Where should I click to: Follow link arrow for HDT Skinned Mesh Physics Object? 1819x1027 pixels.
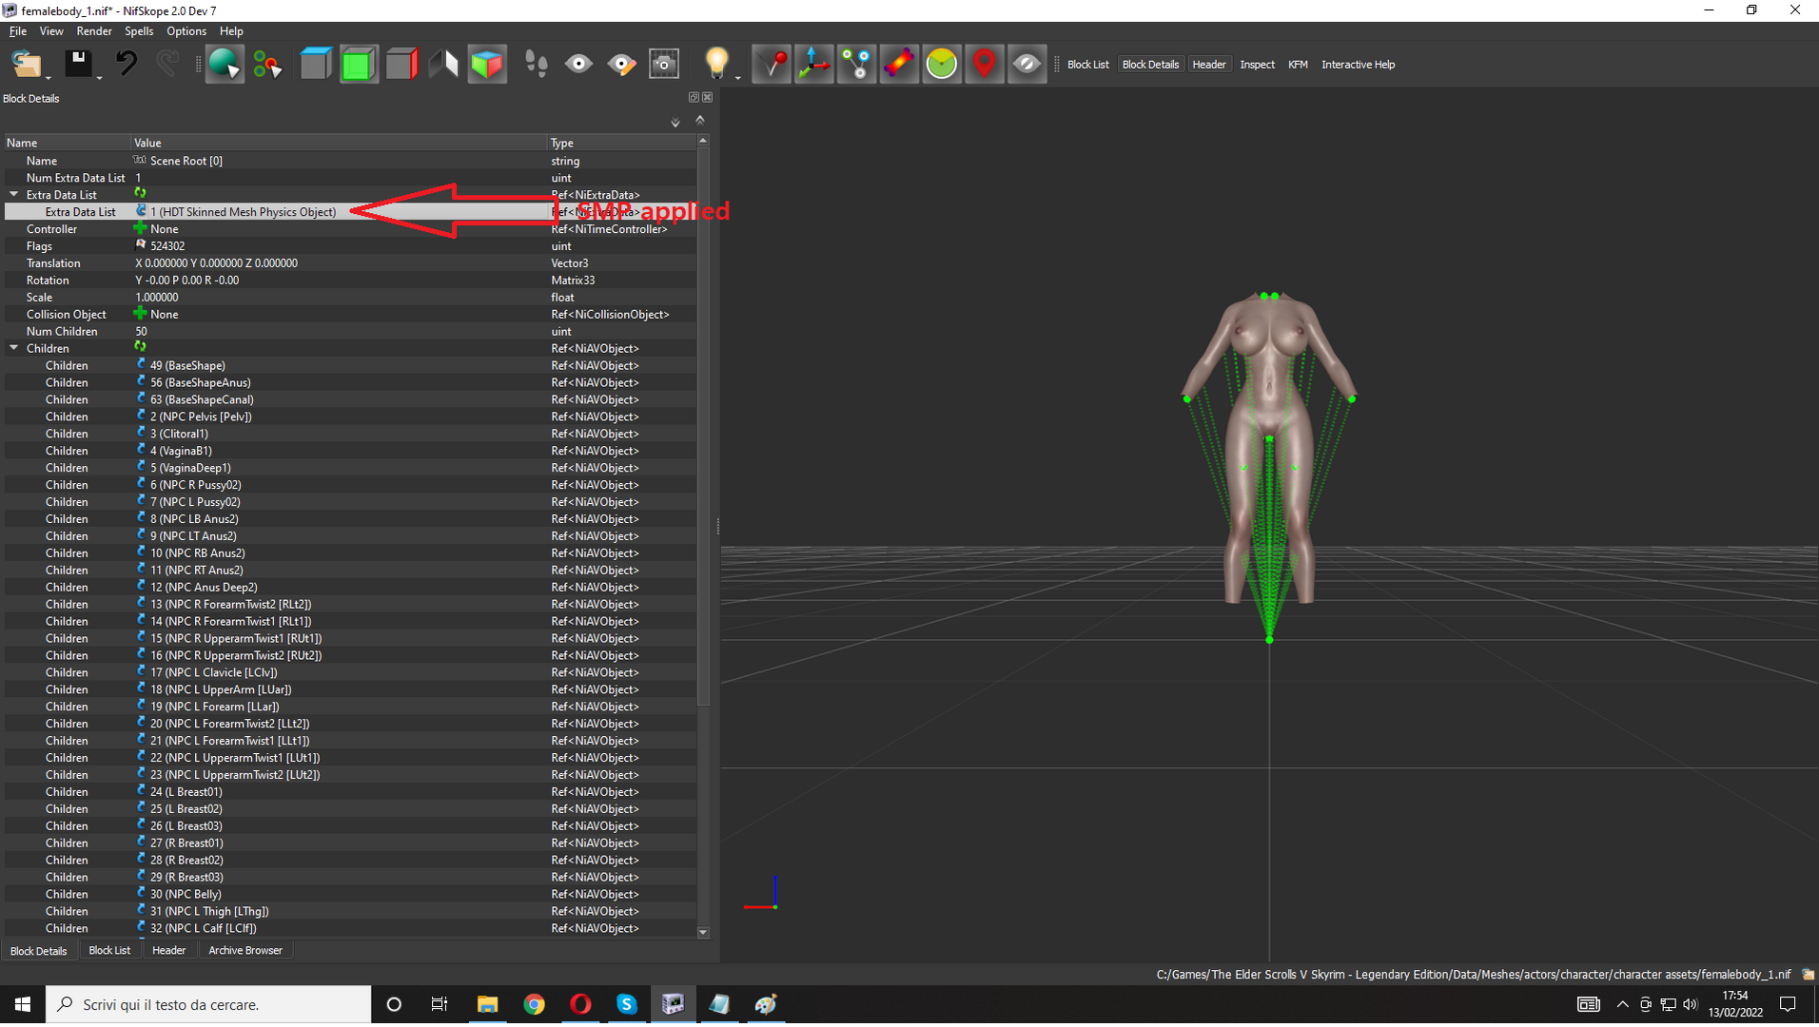point(141,210)
